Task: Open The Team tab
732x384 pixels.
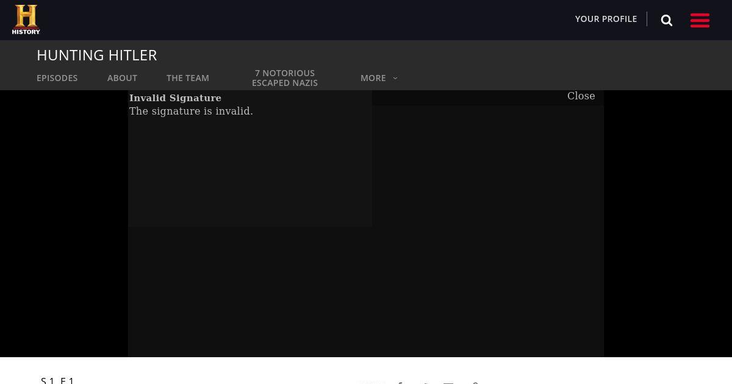Action: click(x=188, y=78)
